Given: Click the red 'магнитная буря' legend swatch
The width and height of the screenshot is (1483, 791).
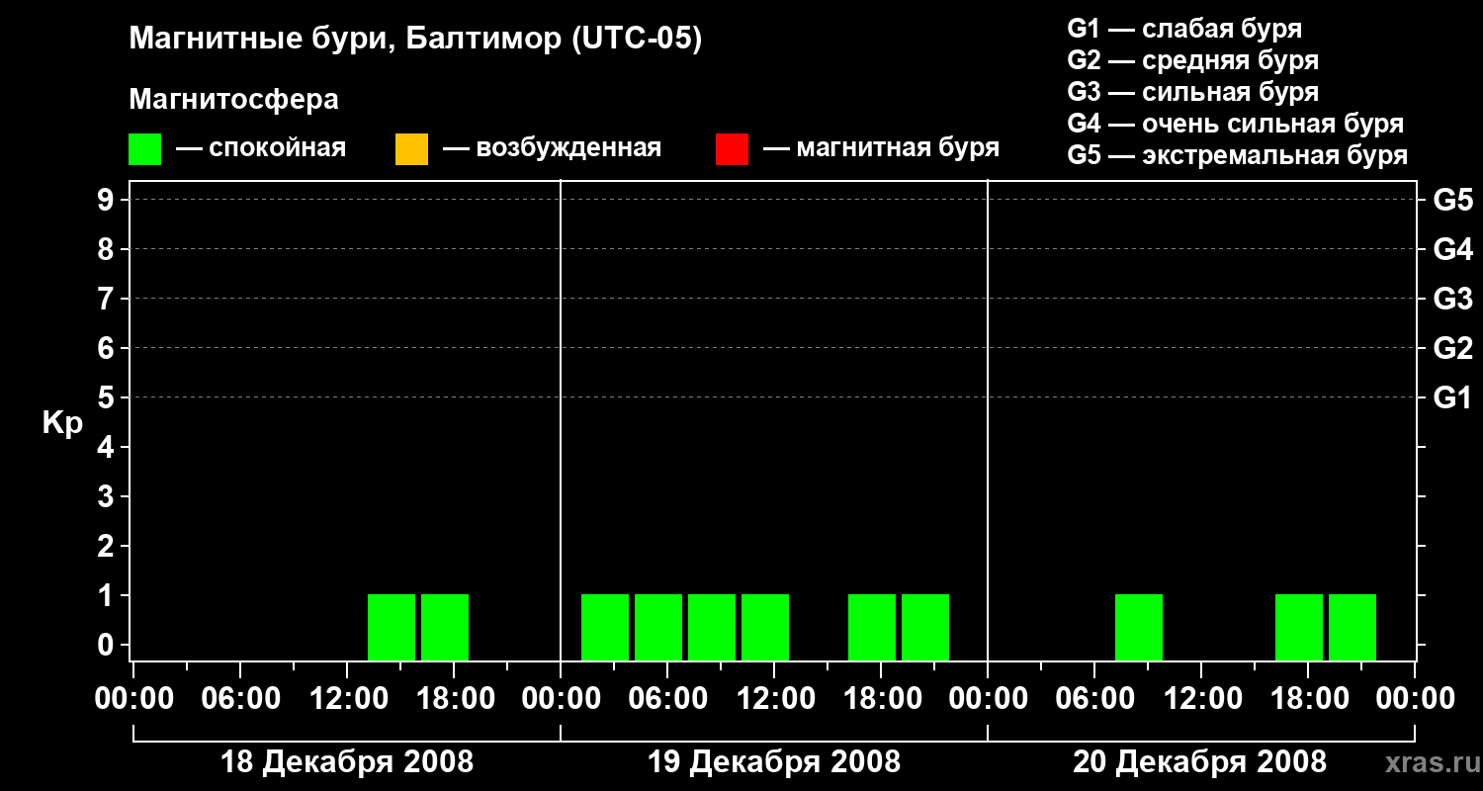Looking at the screenshot, I should (x=732, y=149).
